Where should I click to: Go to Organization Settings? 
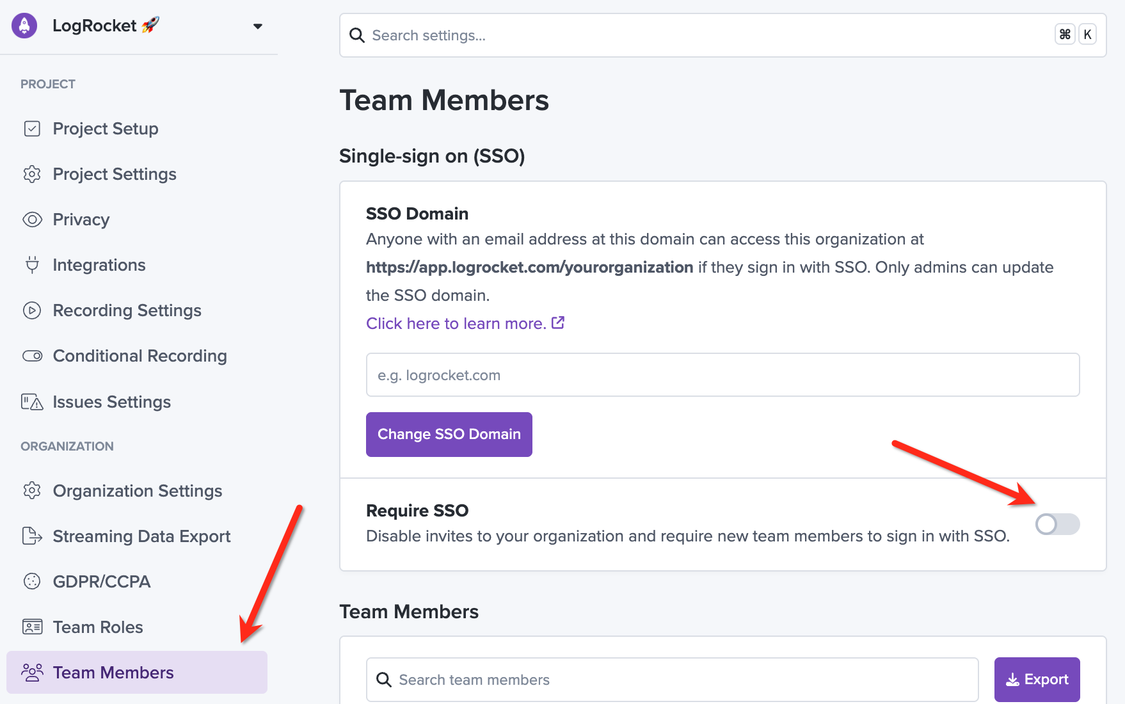(x=137, y=491)
